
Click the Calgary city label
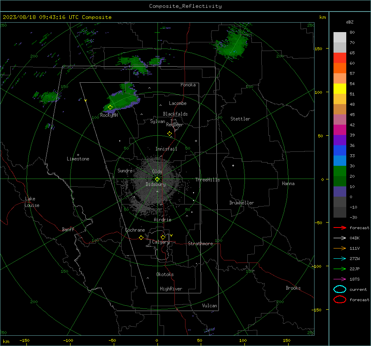point(161,242)
